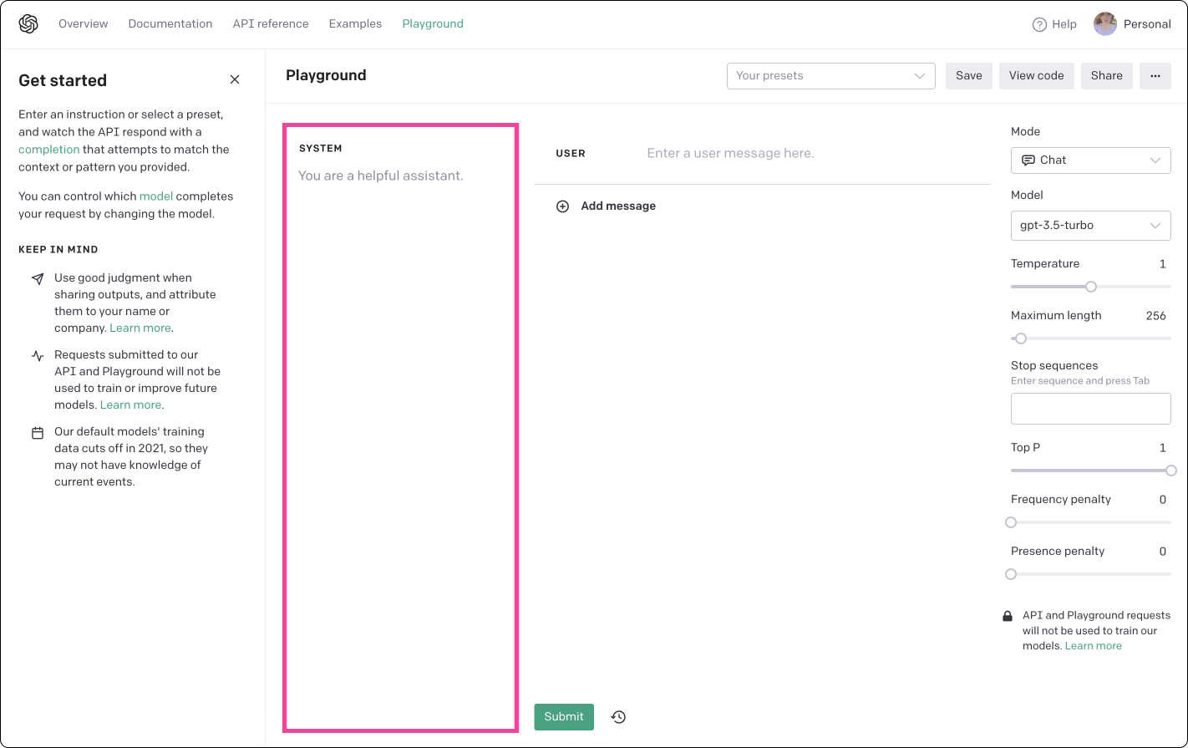Open the Help circle icon
The width and height of the screenshot is (1188, 748).
click(x=1039, y=24)
